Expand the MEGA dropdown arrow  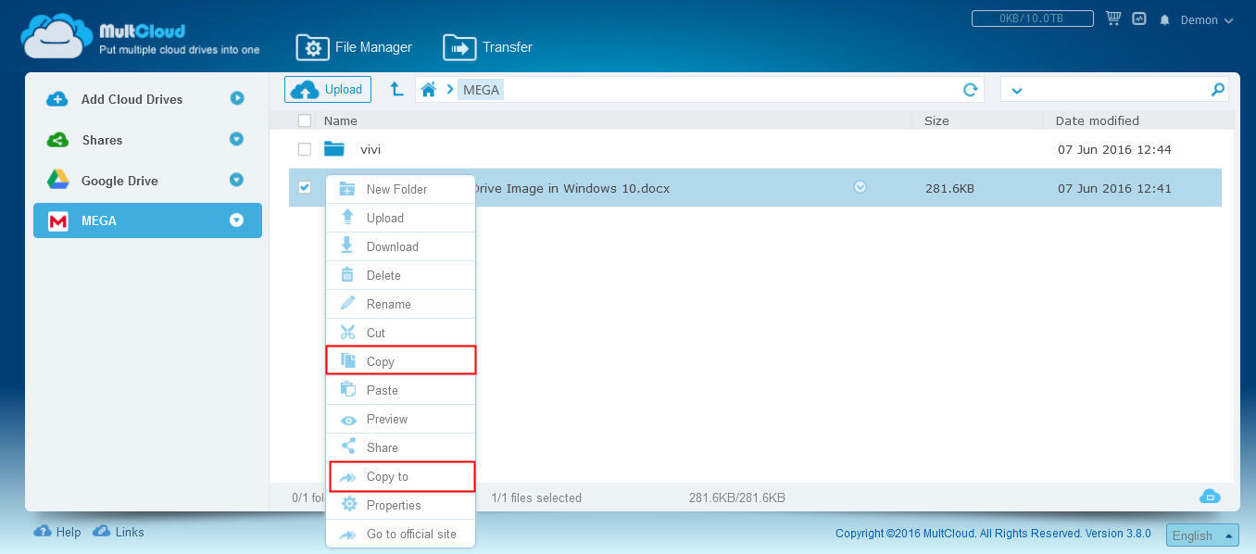[236, 220]
